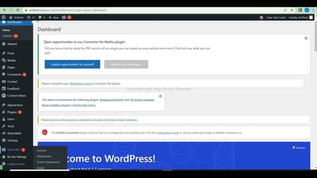Click the Hide, do not show again button
The height and width of the screenshot is (178, 317).
click(126, 64)
